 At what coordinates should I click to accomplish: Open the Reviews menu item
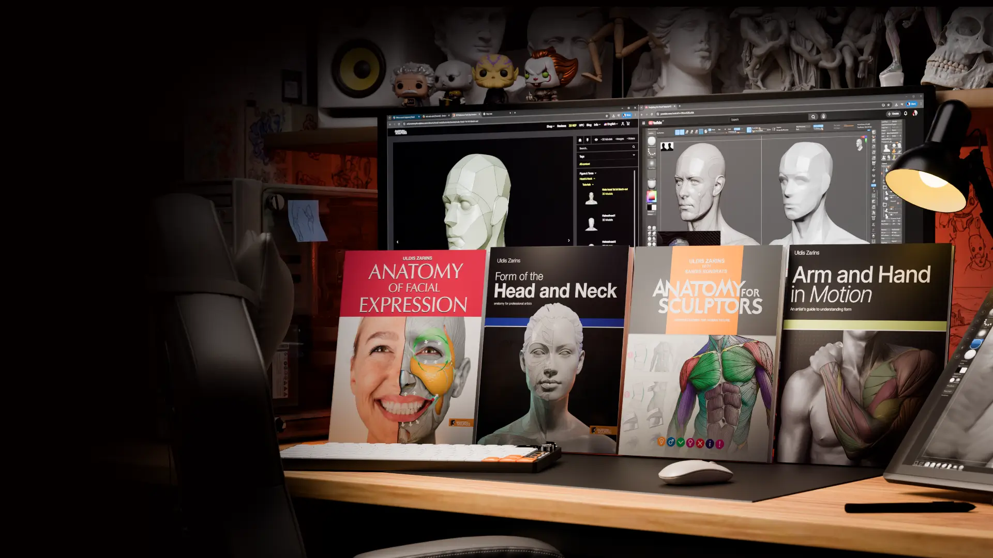(x=561, y=126)
